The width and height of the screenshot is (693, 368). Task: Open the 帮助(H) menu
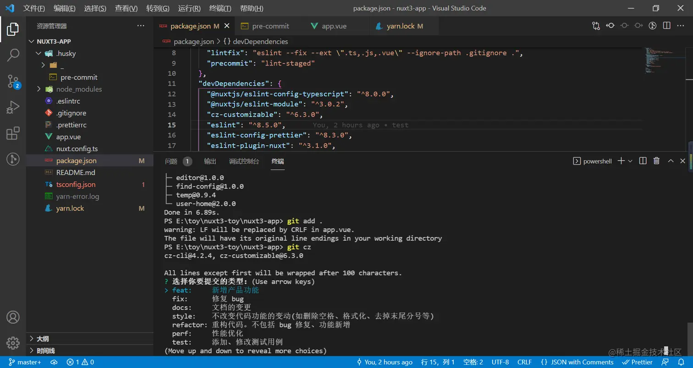252,8
